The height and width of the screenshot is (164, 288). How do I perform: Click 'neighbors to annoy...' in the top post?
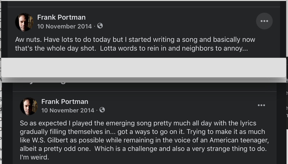click(215, 48)
